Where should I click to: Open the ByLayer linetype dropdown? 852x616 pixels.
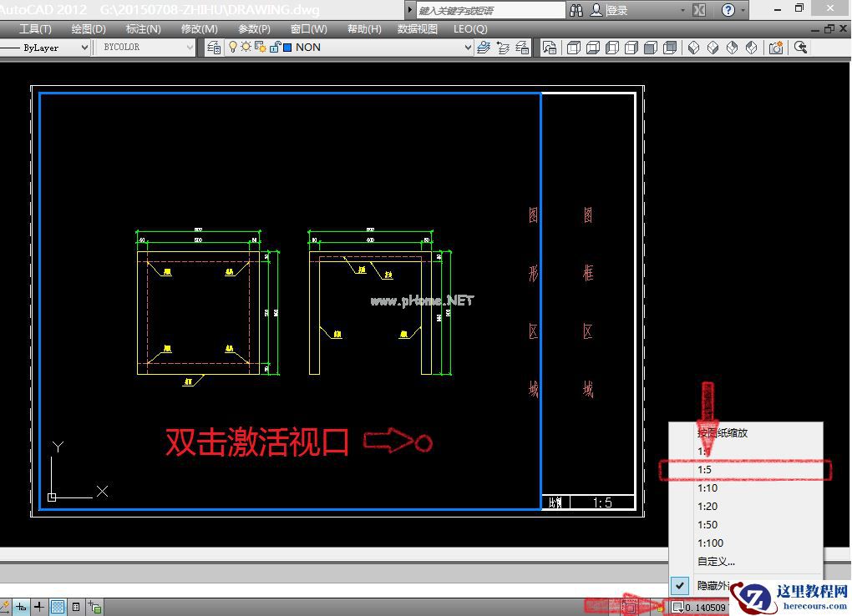tap(84, 48)
